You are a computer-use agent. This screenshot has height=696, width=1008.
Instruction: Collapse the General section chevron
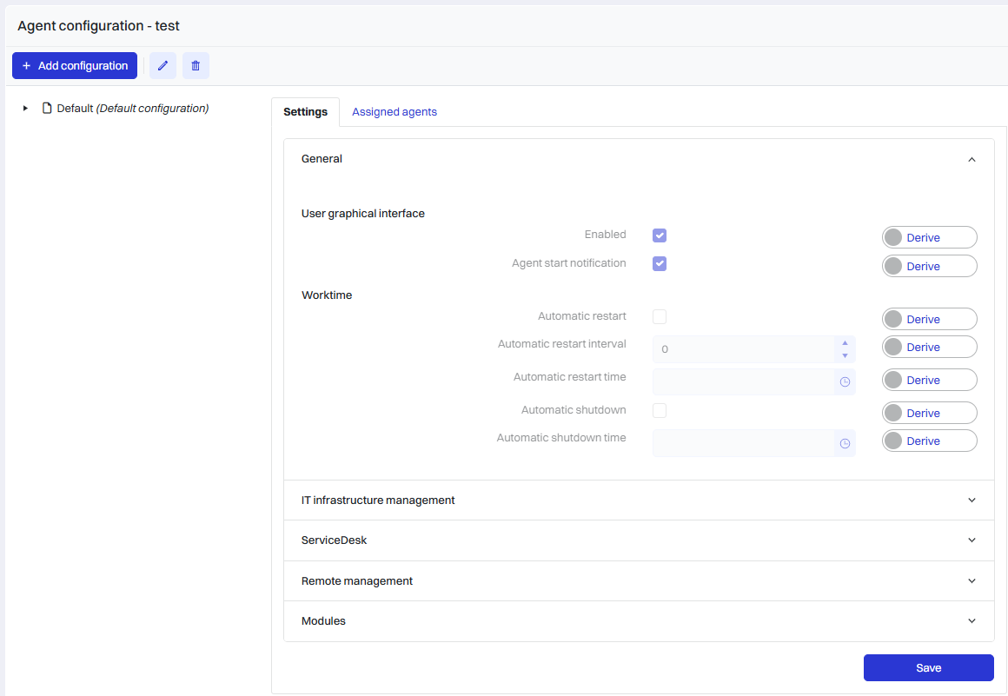pyautogui.click(x=972, y=159)
